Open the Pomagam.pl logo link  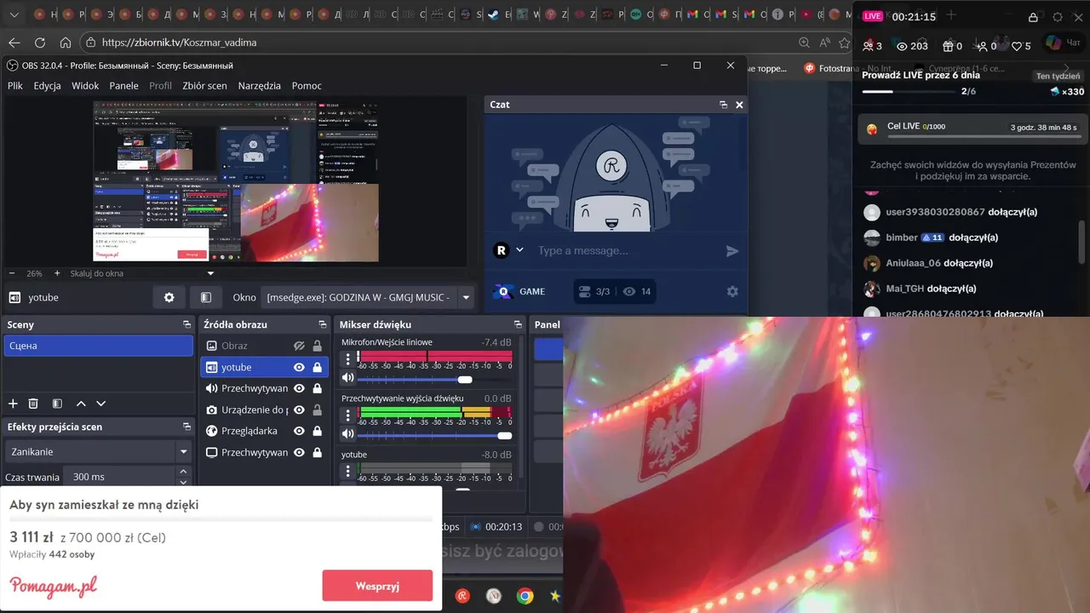[x=53, y=586]
